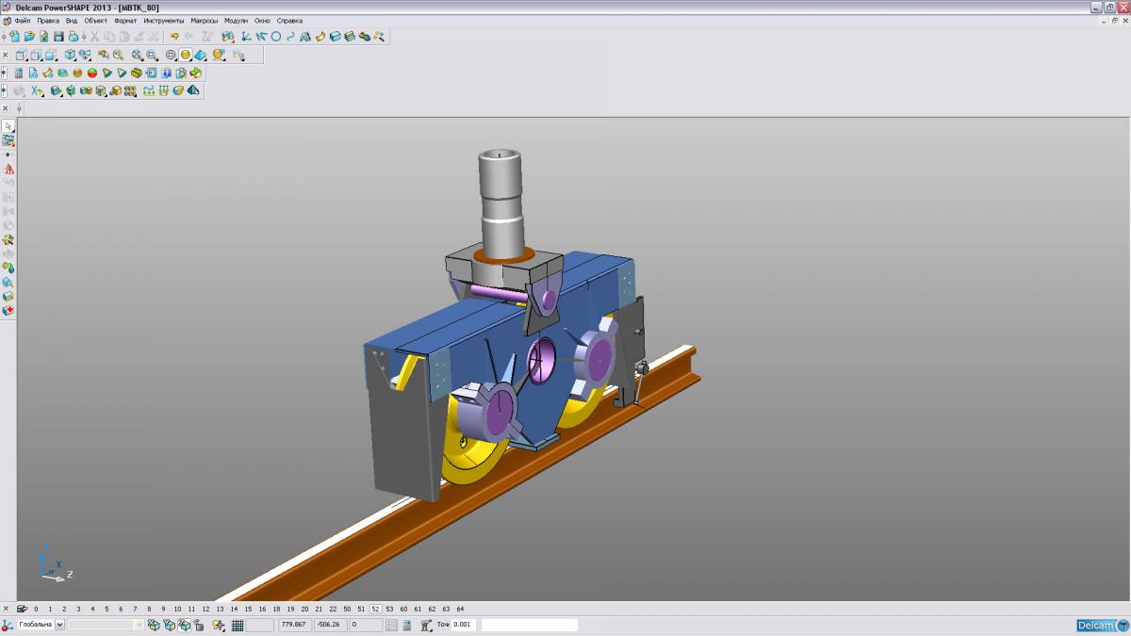Open the Файл menu

(23, 20)
